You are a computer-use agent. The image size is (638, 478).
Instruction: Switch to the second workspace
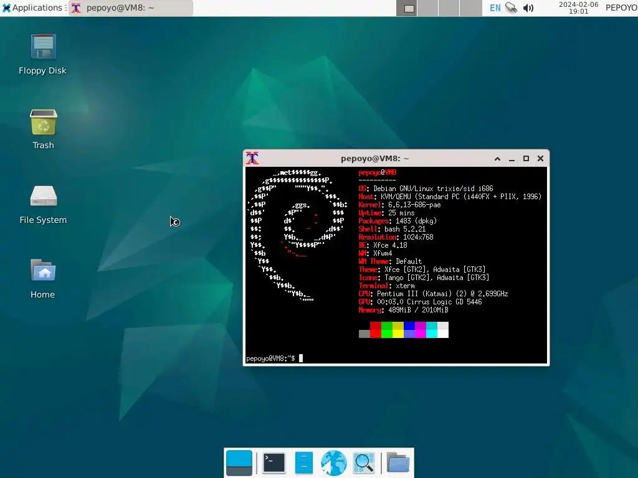(427, 8)
